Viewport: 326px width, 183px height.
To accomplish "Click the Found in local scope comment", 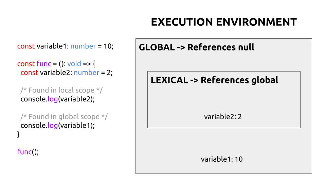I will [x=62, y=90].
